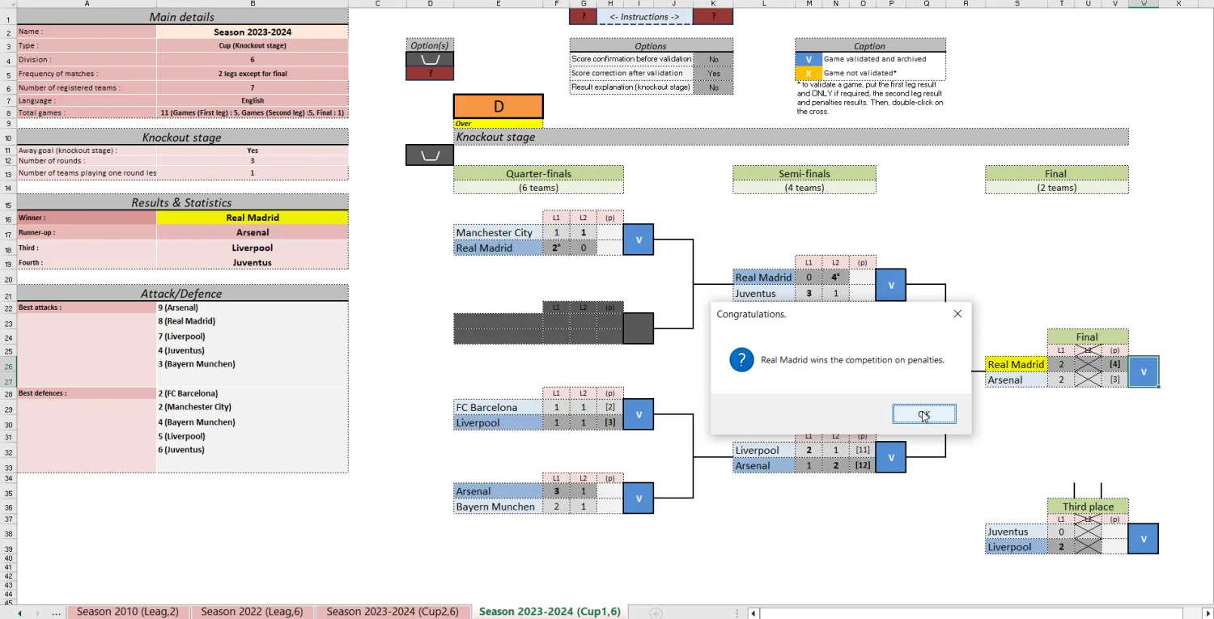Close the Congratulations dialog with the X
This screenshot has width=1214, height=619.
[957, 314]
